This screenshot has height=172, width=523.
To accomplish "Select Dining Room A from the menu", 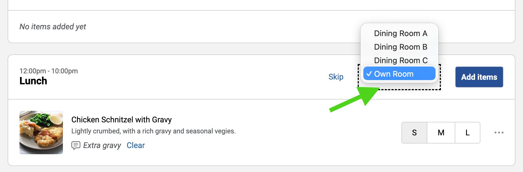I will point(400,33).
